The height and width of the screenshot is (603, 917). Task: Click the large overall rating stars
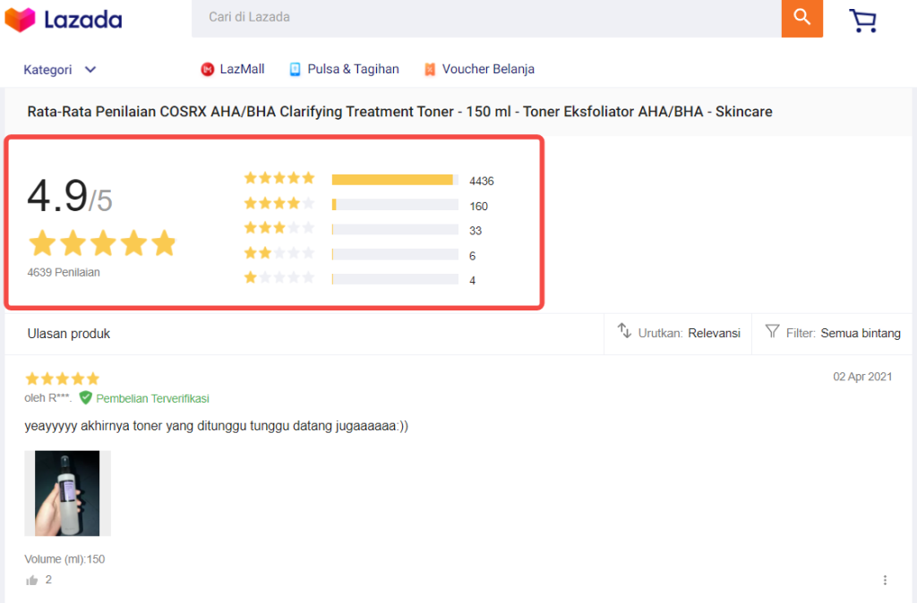click(x=102, y=243)
